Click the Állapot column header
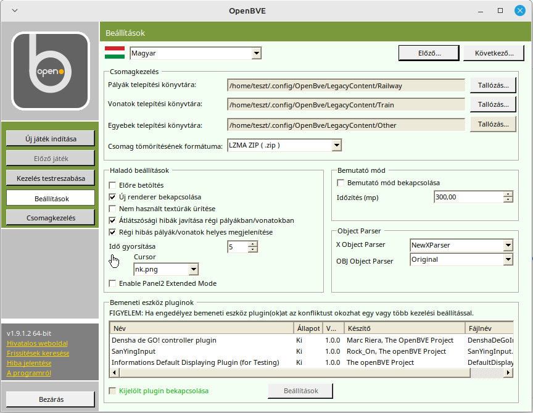This screenshot has height=413, width=533. coord(308,328)
